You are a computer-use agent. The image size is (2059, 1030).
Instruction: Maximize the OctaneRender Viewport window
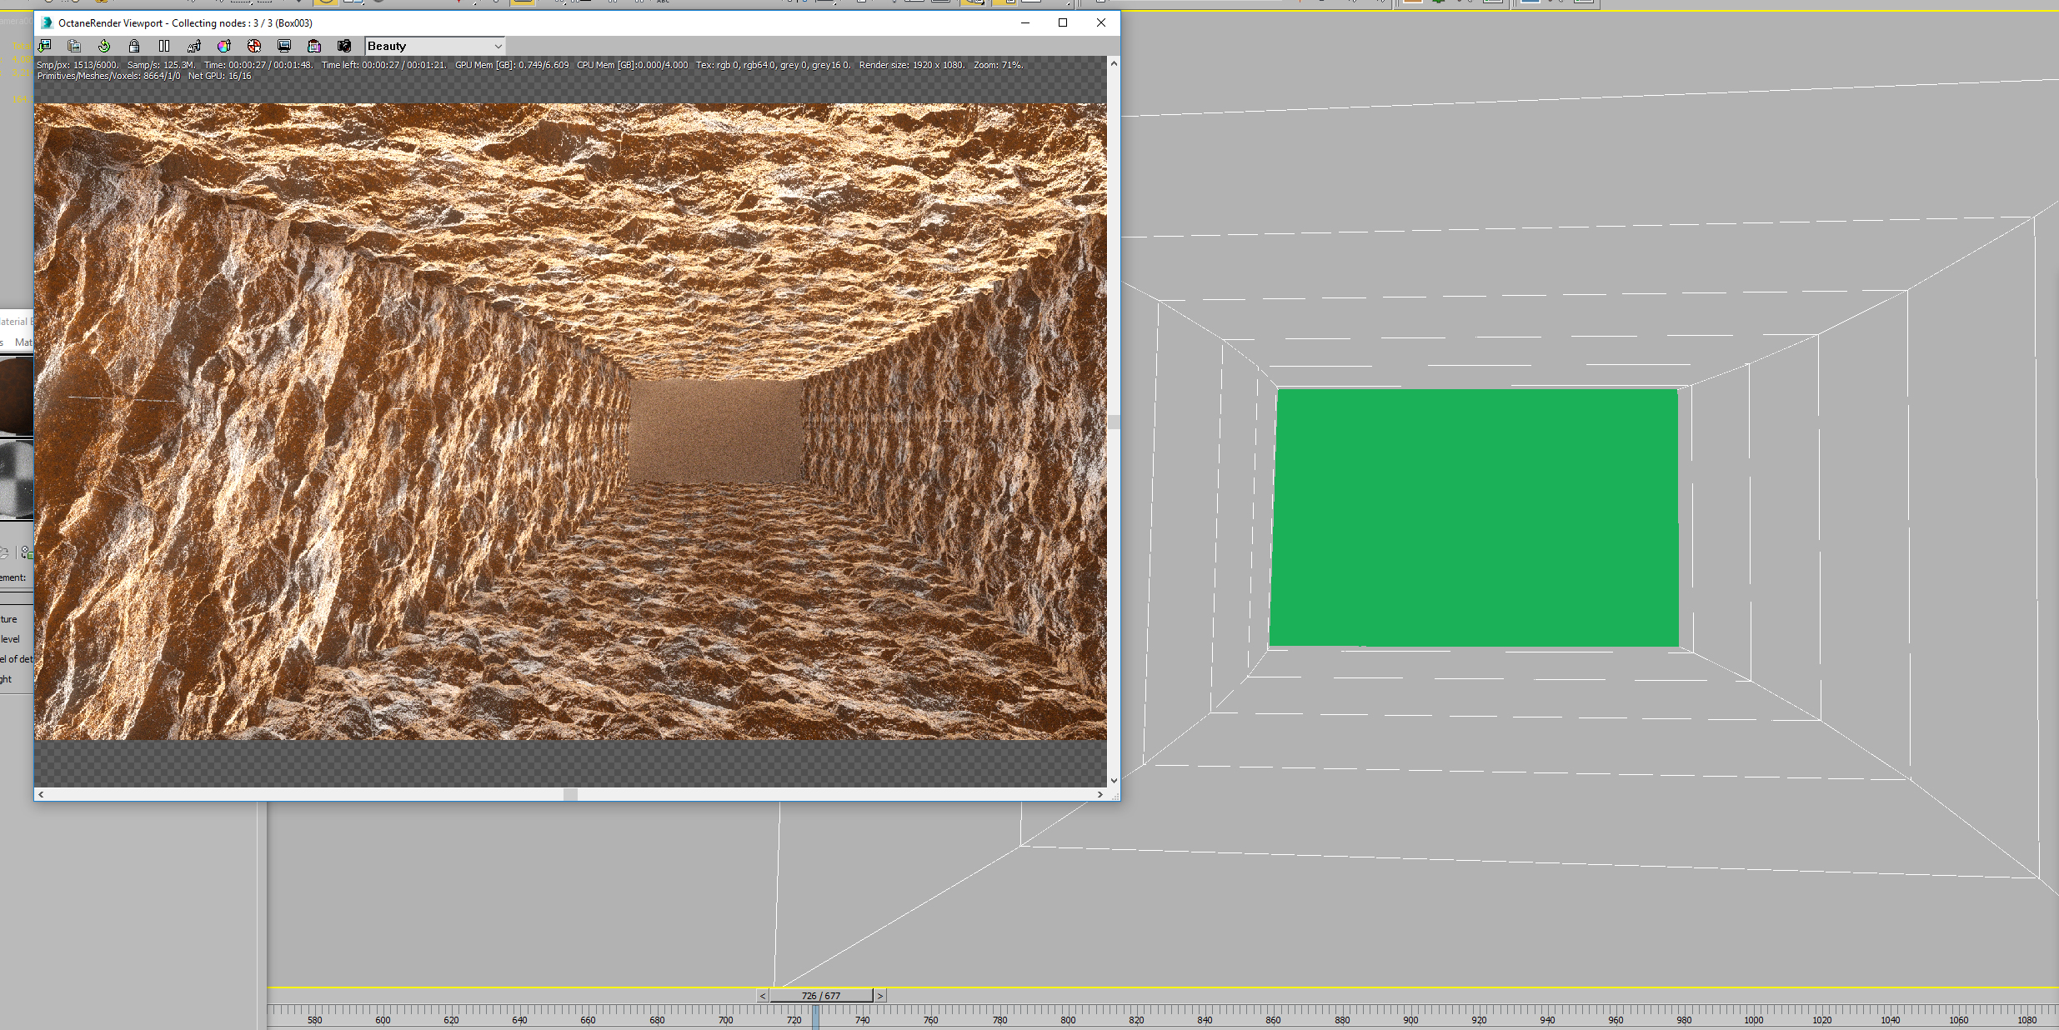[x=1063, y=22]
